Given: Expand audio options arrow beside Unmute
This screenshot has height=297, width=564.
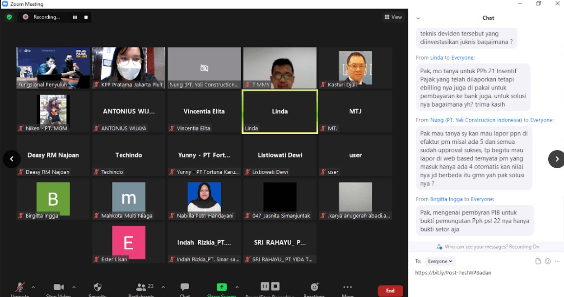Looking at the screenshot, I should coord(33,287).
